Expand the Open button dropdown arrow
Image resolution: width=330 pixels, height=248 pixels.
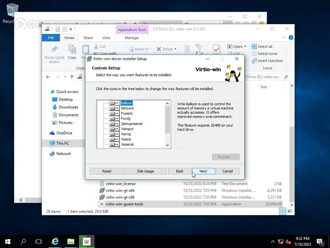(x=245, y=46)
